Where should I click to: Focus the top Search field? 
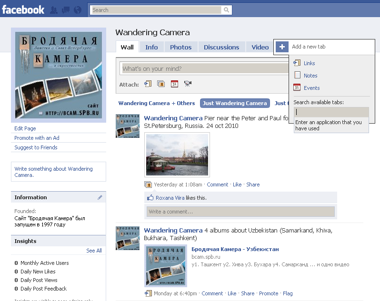point(157,10)
